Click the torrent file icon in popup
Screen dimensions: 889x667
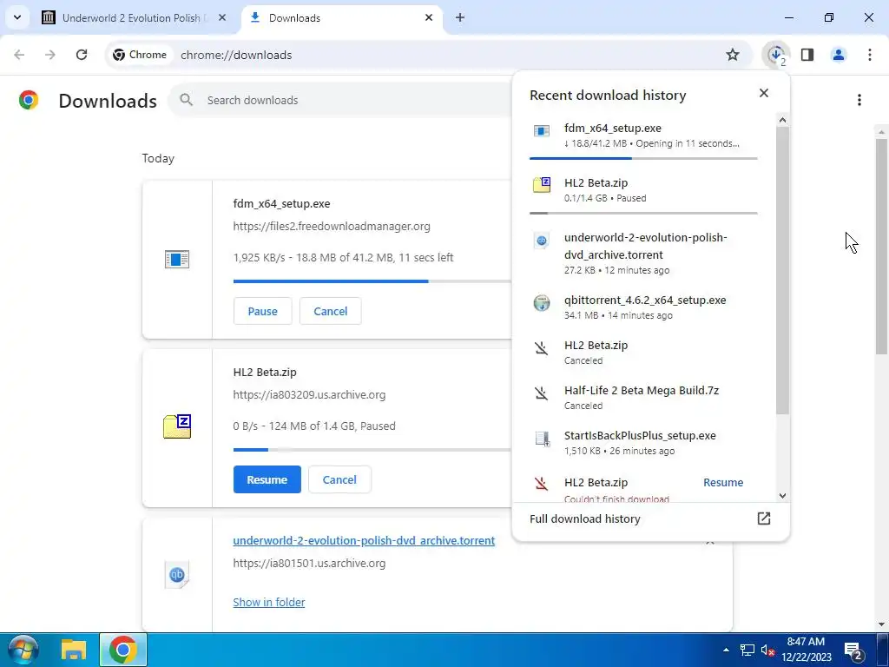click(x=542, y=241)
